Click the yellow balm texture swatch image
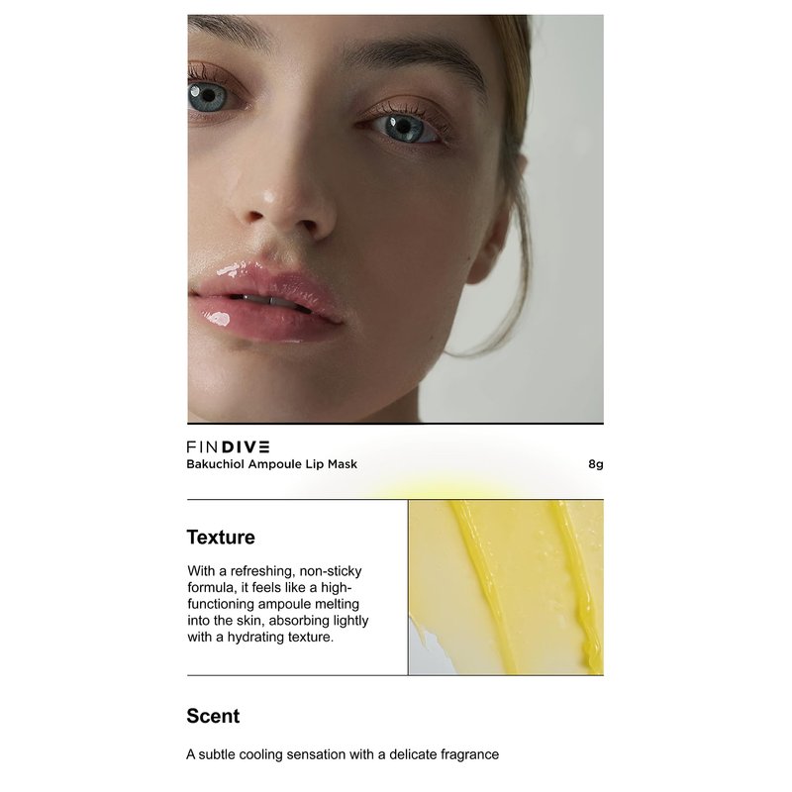This screenshot has height=792, width=792. click(506, 587)
